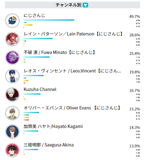Select the 加賀美 ハヤト/Hayato Kagami title
146x160 pixels.
coord(53,126)
